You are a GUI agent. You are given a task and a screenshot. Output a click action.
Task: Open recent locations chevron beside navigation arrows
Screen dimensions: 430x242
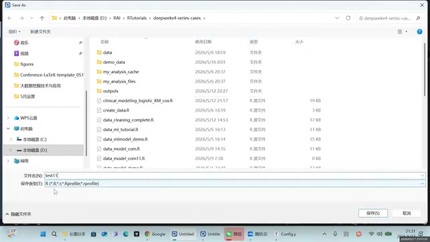tap(32, 18)
